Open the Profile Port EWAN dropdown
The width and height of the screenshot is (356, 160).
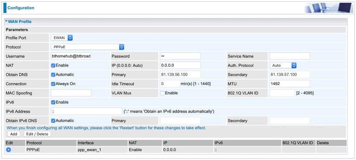[x=62, y=38]
